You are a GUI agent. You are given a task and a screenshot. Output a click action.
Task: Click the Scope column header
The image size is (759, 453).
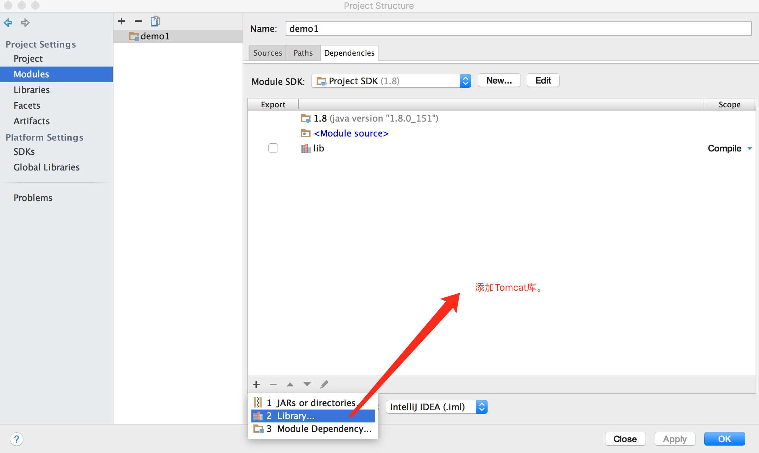729,105
